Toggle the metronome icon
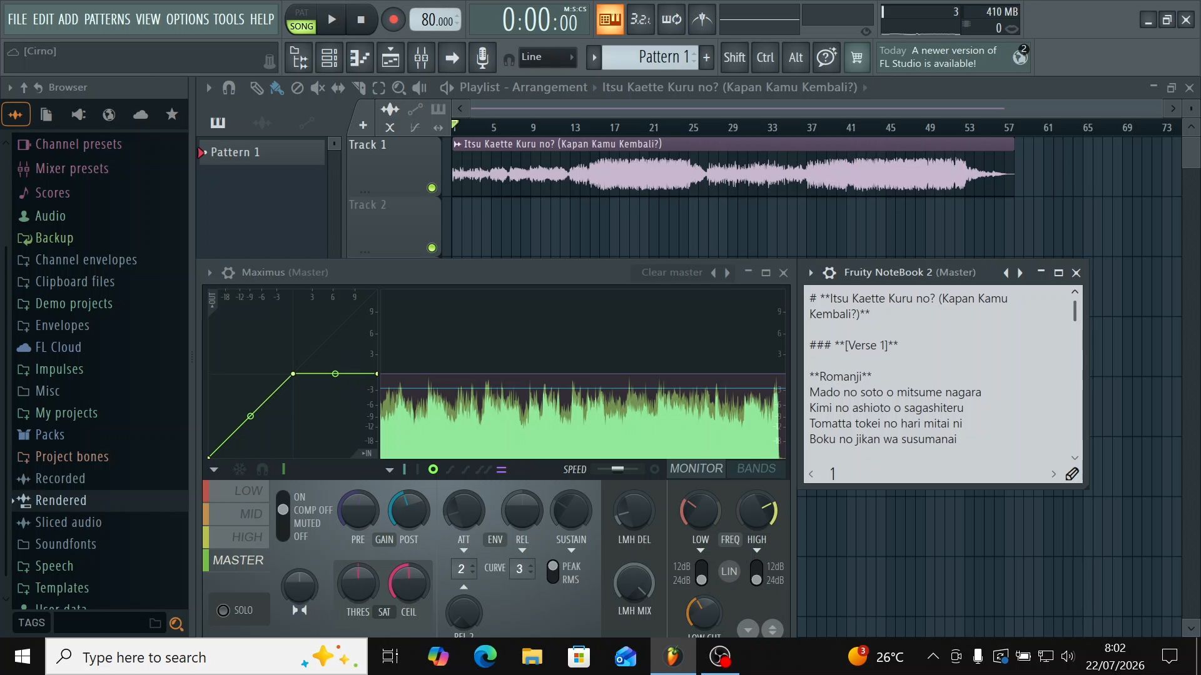 click(x=702, y=19)
